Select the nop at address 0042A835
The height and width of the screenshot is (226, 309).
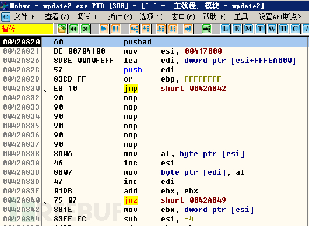pos(130,126)
